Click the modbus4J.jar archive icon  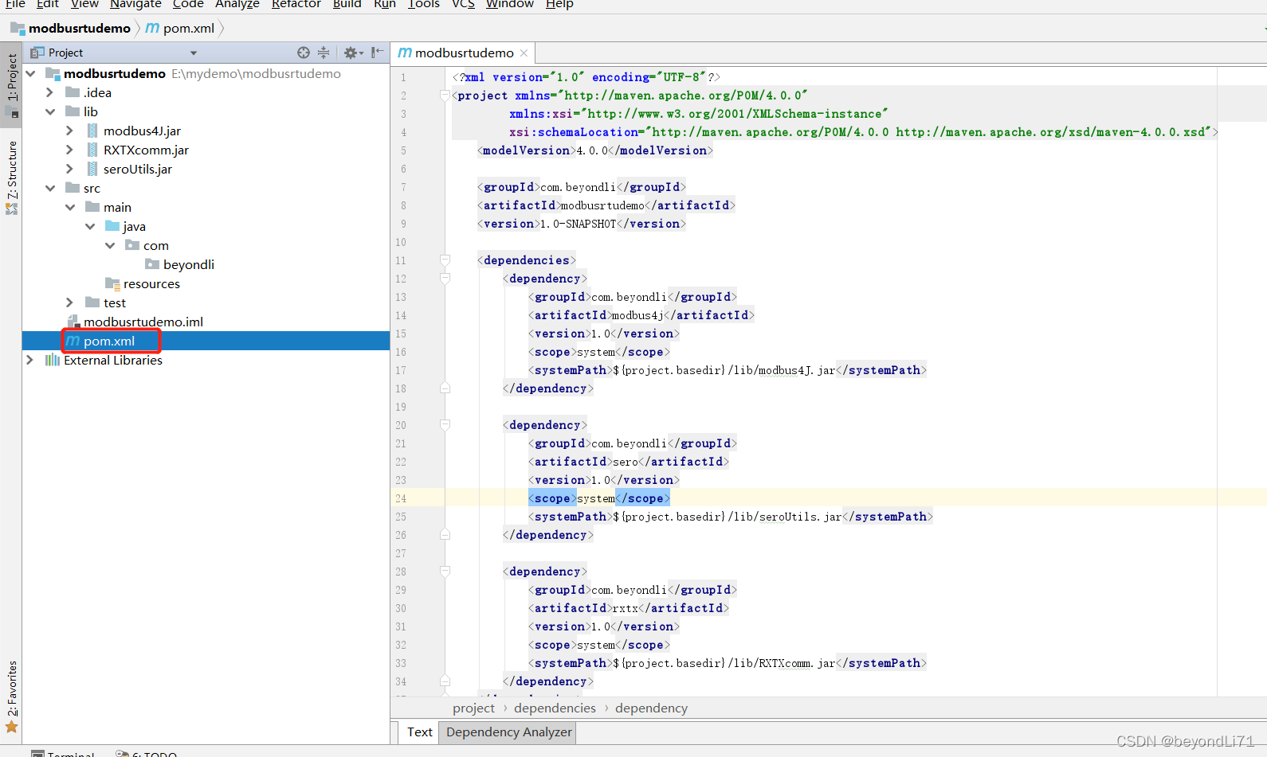[x=92, y=131]
